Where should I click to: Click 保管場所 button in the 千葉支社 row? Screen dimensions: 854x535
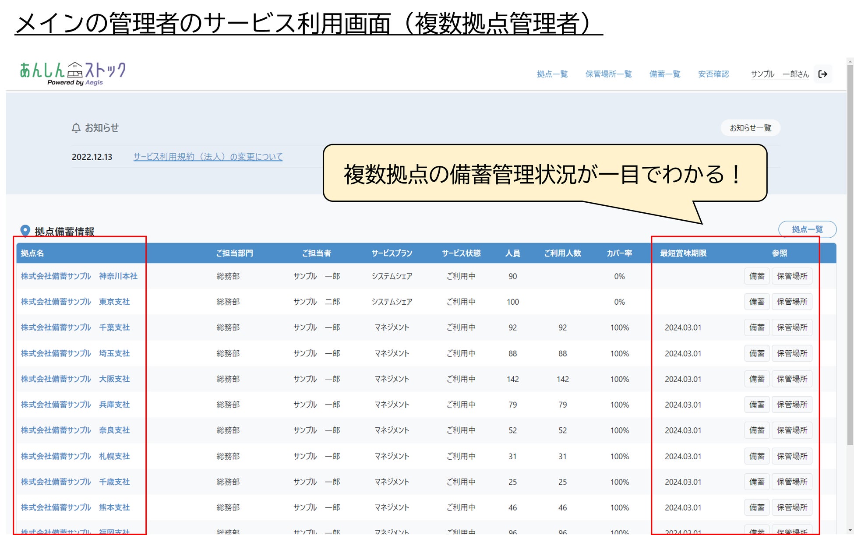pyautogui.click(x=791, y=327)
